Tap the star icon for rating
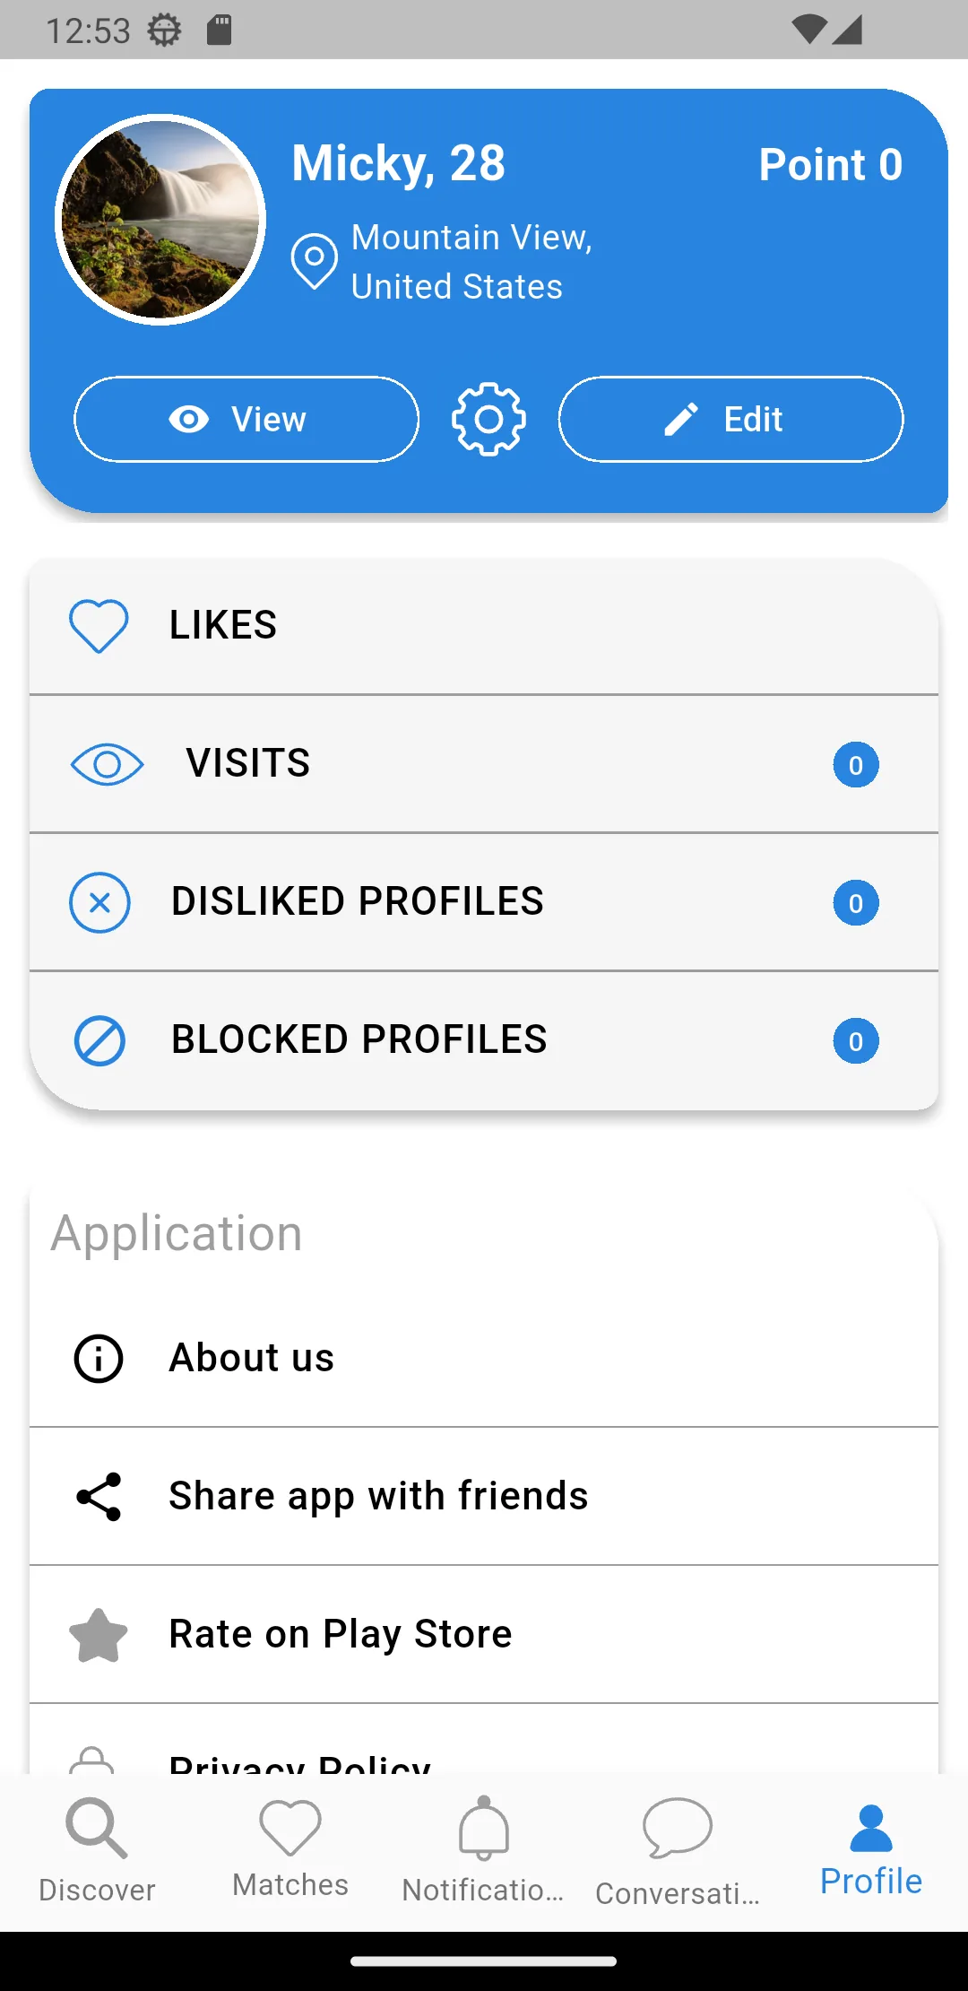 (99, 1634)
